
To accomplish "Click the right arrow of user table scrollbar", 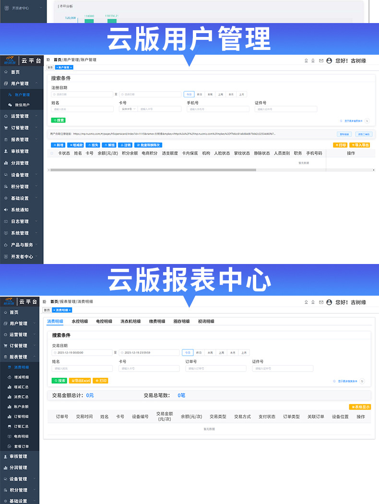I will (374, 170).
